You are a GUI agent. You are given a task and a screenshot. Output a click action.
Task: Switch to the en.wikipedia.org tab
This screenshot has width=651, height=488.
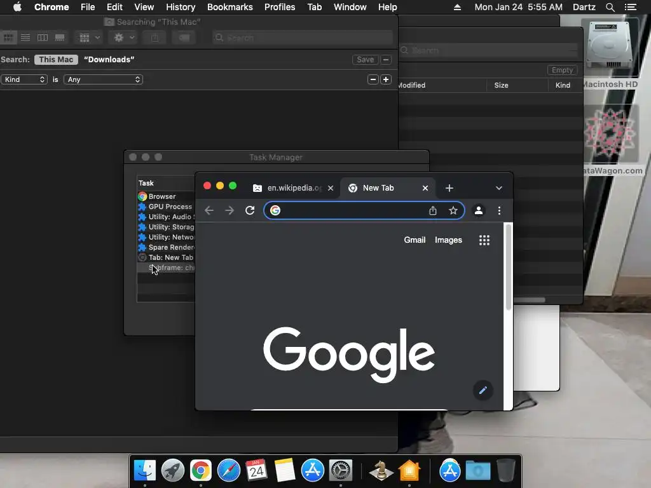(292, 188)
